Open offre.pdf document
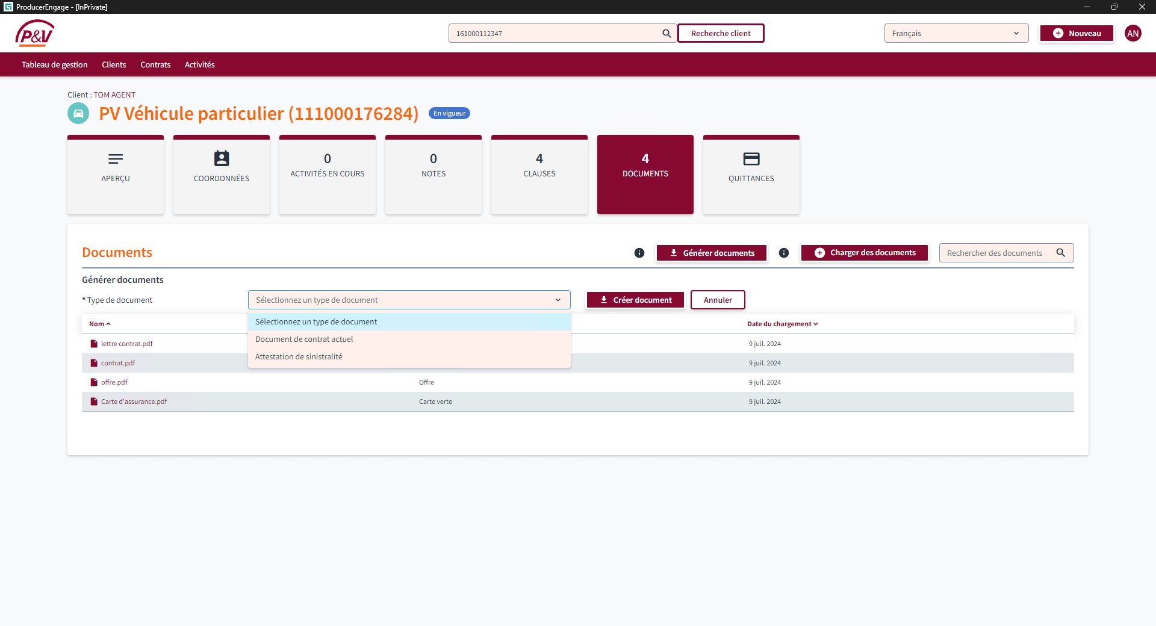The image size is (1156, 626). tap(114, 382)
